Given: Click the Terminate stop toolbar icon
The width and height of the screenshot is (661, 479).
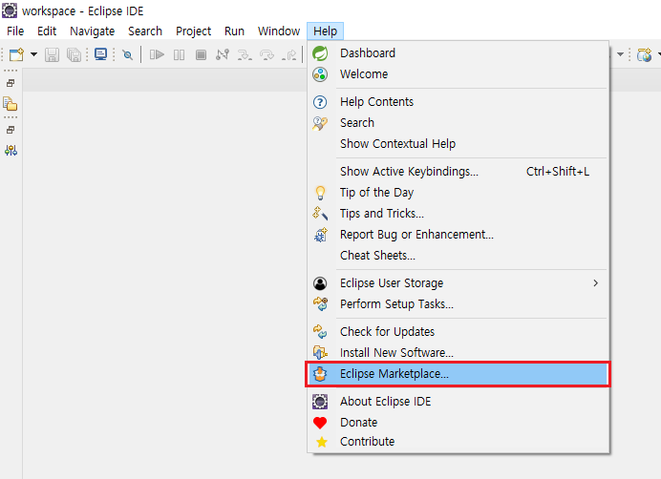Looking at the screenshot, I should [x=202, y=54].
